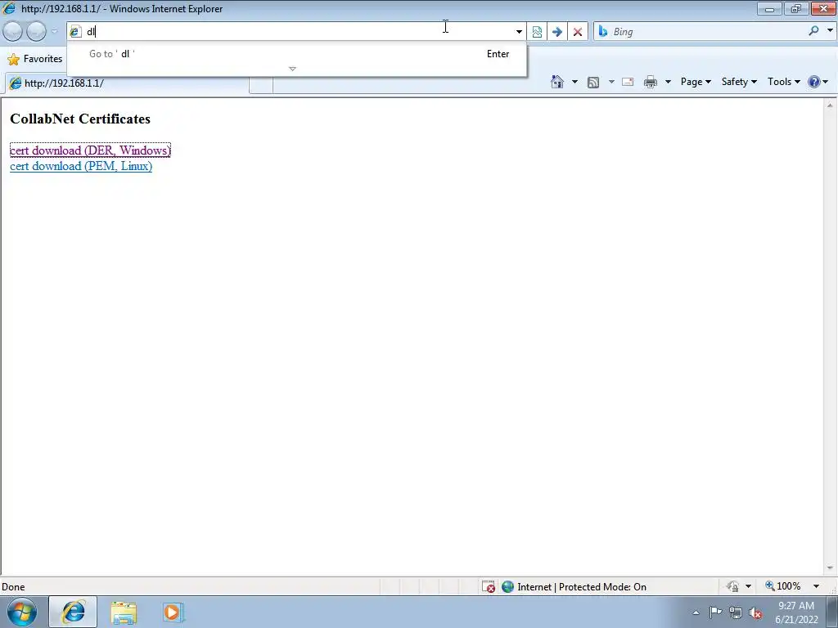This screenshot has height=628, width=838.
Task: Click the muted volume tray icon
Action: tap(755, 613)
